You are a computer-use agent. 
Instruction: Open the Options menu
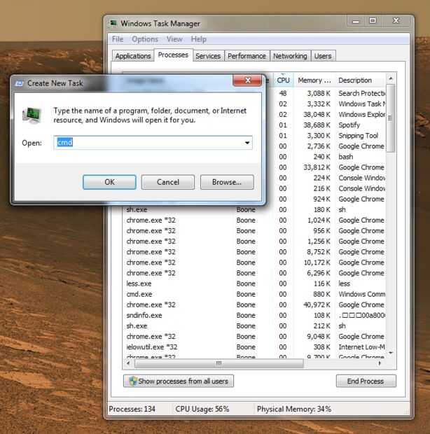[x=145, y=39]
